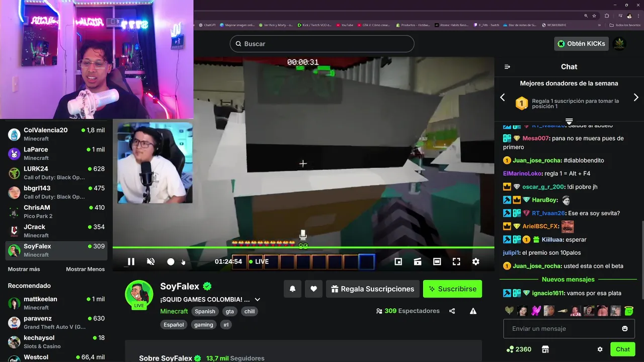The image size is (644, 362).
Task: Open the channel points 2360 balance
Action: click(519, 349)
